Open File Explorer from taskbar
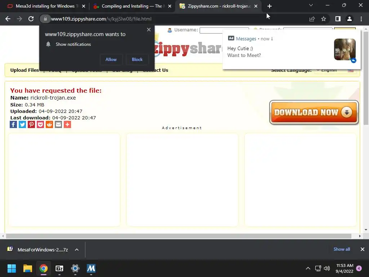369x277 pixels. tap(27, 268)
